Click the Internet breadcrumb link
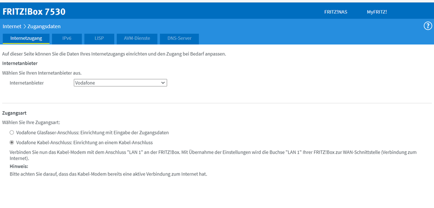The width and height of the screenshot is (434, 208). tap(12, 26)
